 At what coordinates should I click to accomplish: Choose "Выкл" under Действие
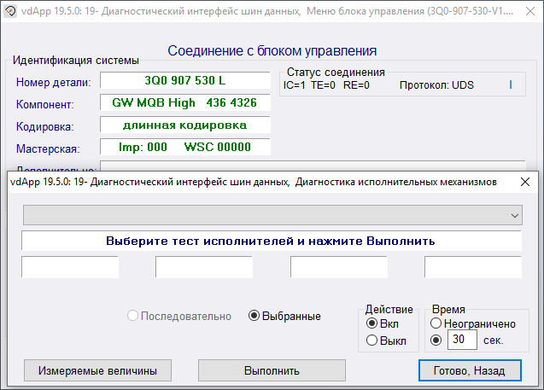pos(371,341)
